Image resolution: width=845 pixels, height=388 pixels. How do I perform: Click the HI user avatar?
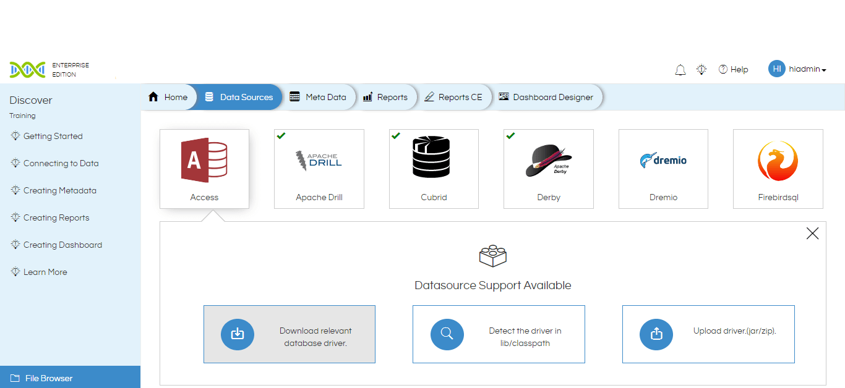pos(776,69)
